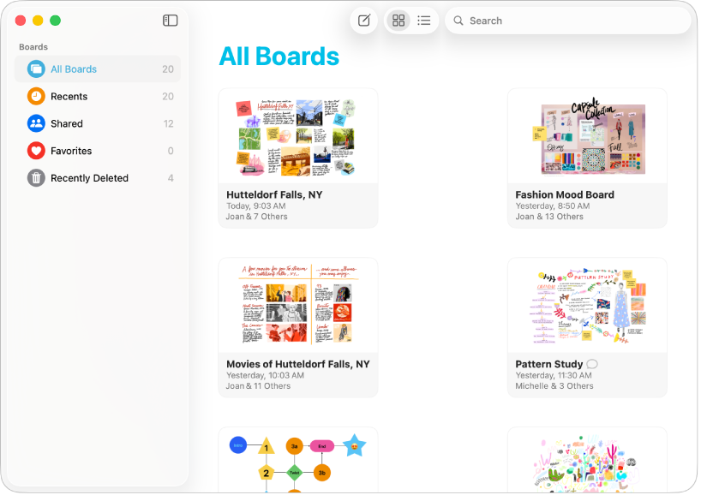The width and height of the screenshot is (701, 495).
Task: Switch to list view using the list icon
Action: coord(424,21)
